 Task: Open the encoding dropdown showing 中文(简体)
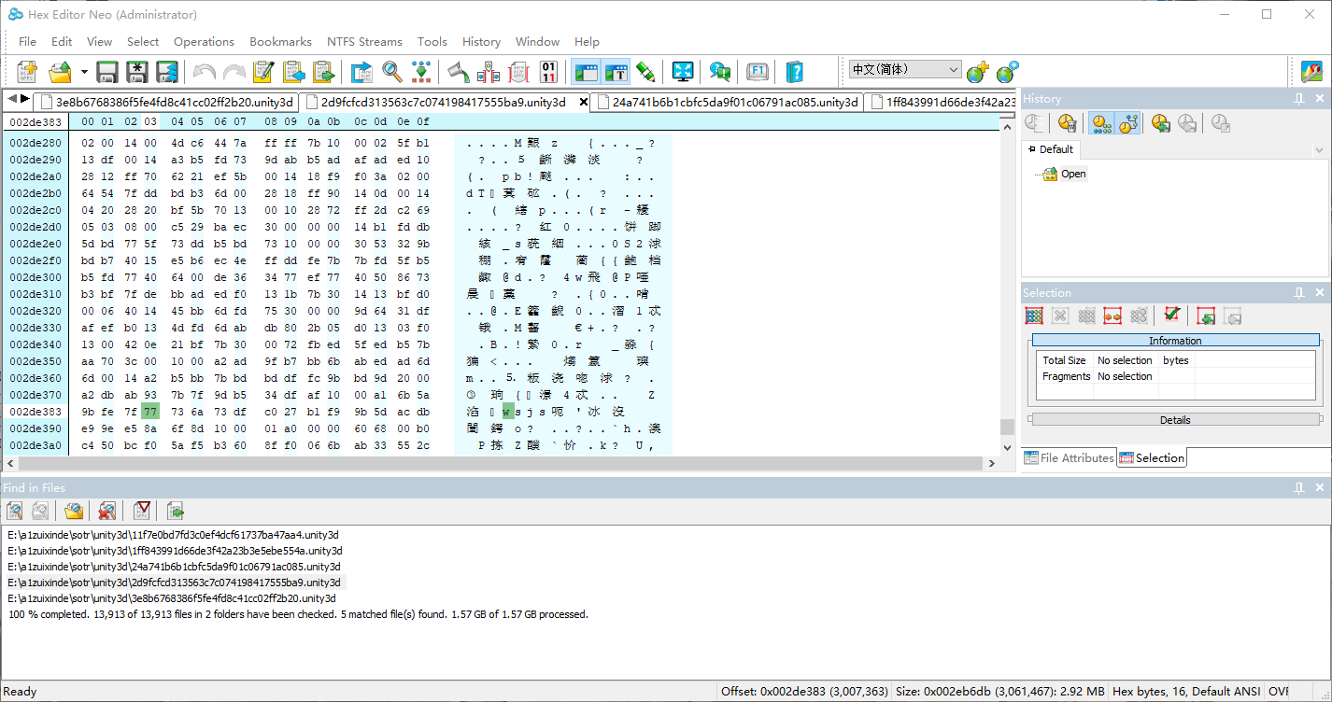pos(904,70)
